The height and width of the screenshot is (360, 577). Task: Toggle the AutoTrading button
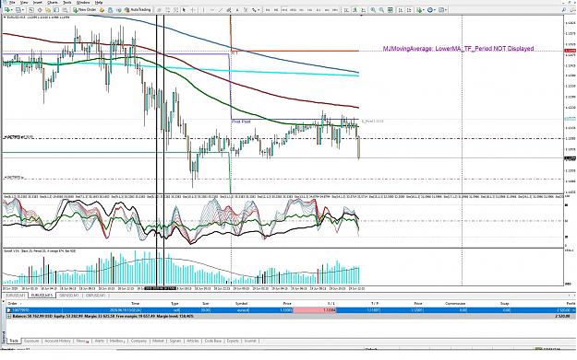(138, 9)
